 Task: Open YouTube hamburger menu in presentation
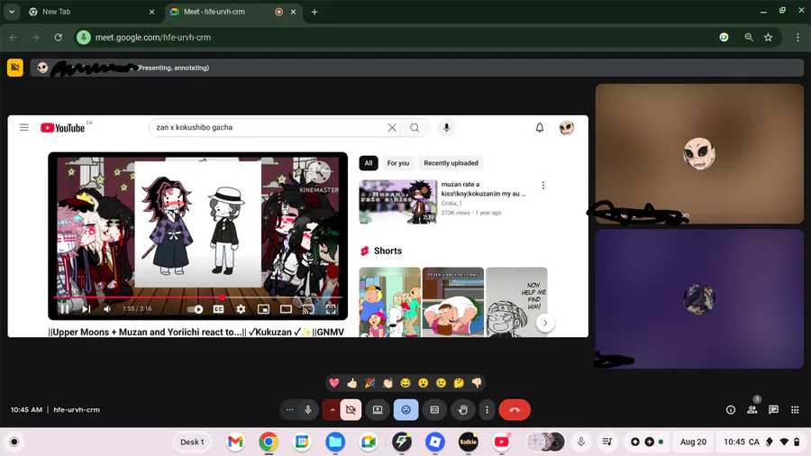23,127
